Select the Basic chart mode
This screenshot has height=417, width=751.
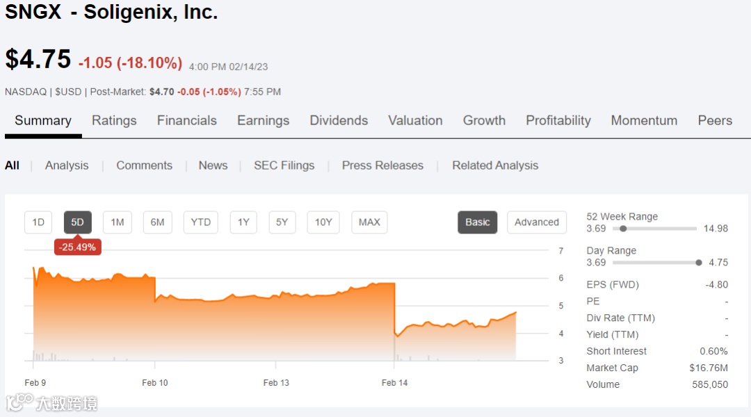[x=477, y=222]
